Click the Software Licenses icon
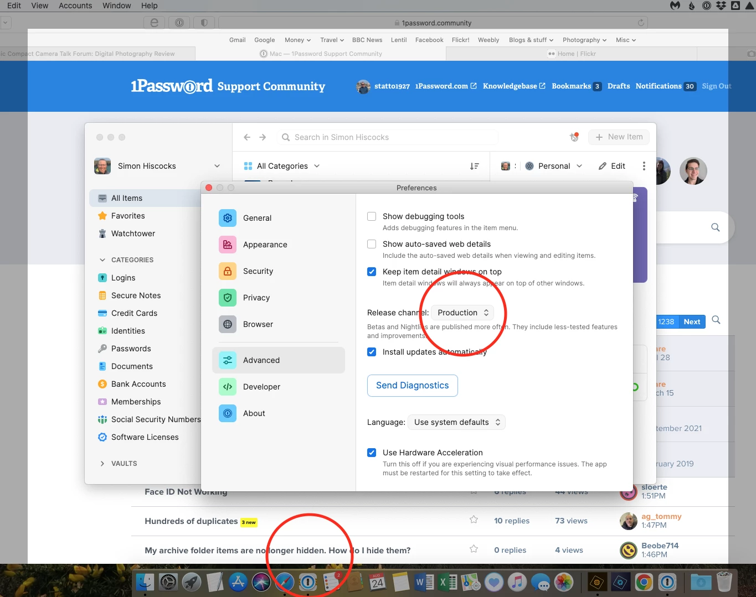 102,437
